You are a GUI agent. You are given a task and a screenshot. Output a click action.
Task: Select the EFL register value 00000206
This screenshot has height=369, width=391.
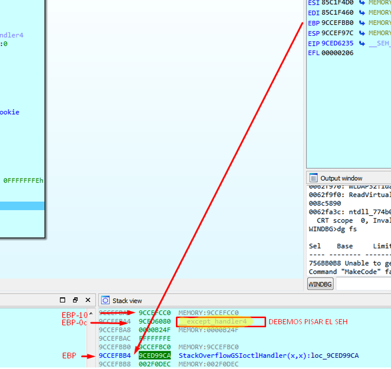click(337, 53)
